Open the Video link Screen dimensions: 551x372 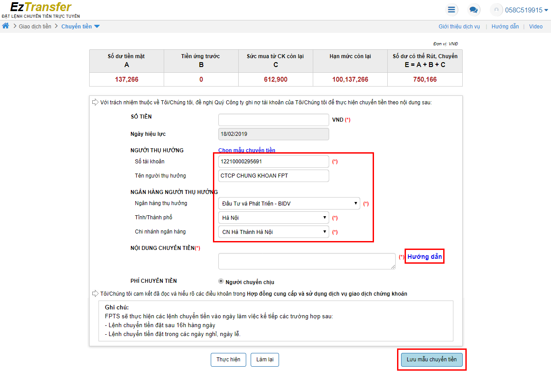pos(535,27)
